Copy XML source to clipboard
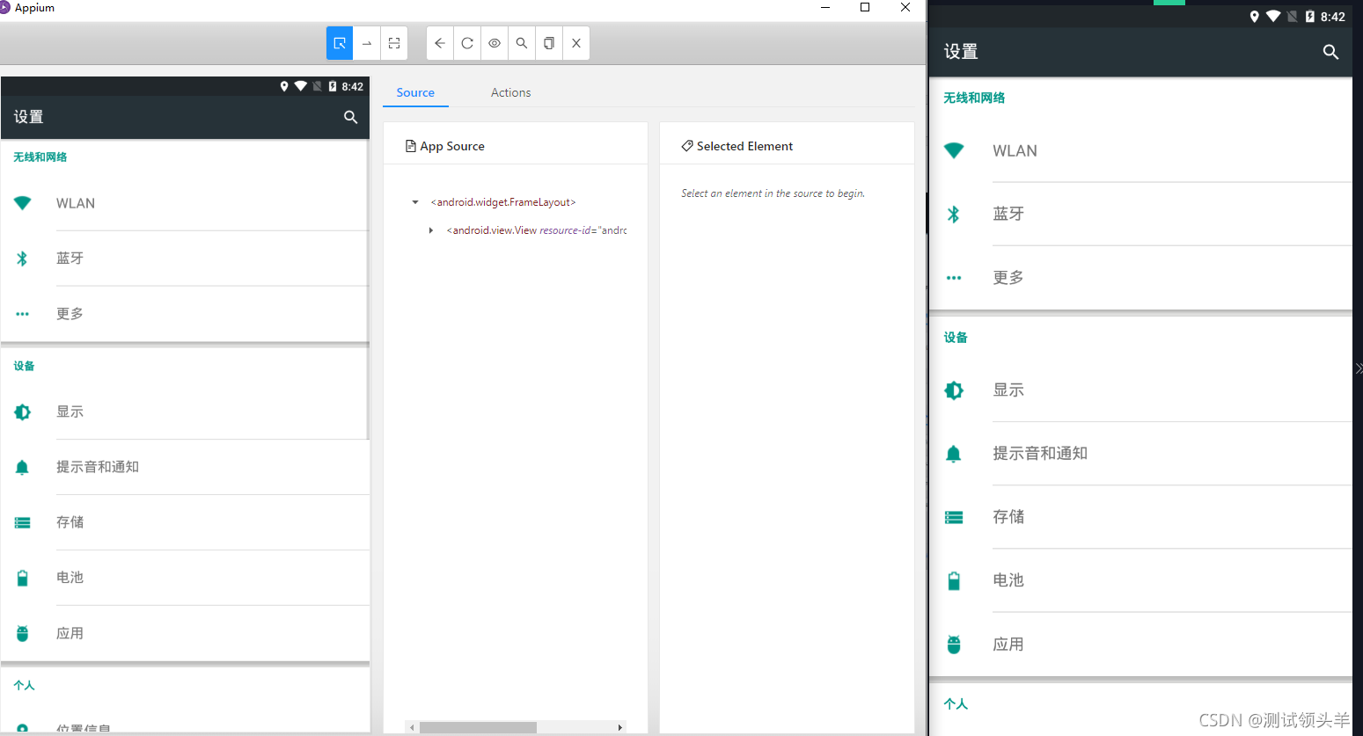This screenshot has height=736, width=1363. (x=549, y=43)
